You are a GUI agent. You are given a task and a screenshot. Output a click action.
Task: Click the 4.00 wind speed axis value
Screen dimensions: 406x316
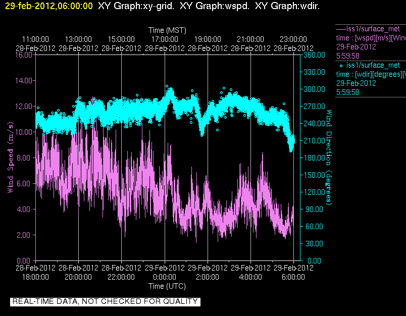coord(25,209)
